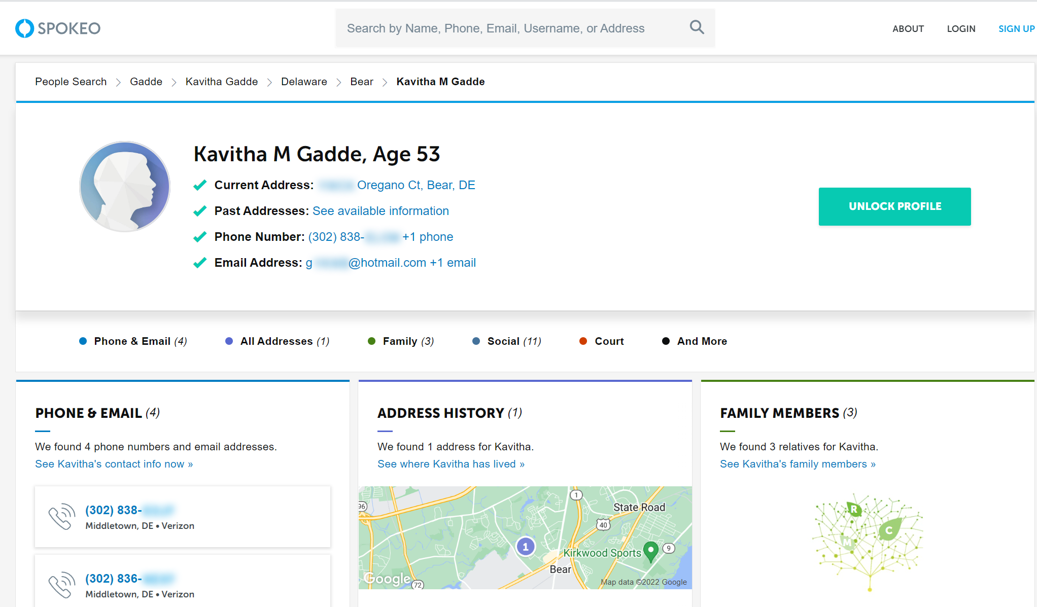Open the ABOUT menu item
1037x607 pixels.
coord(908,29)
